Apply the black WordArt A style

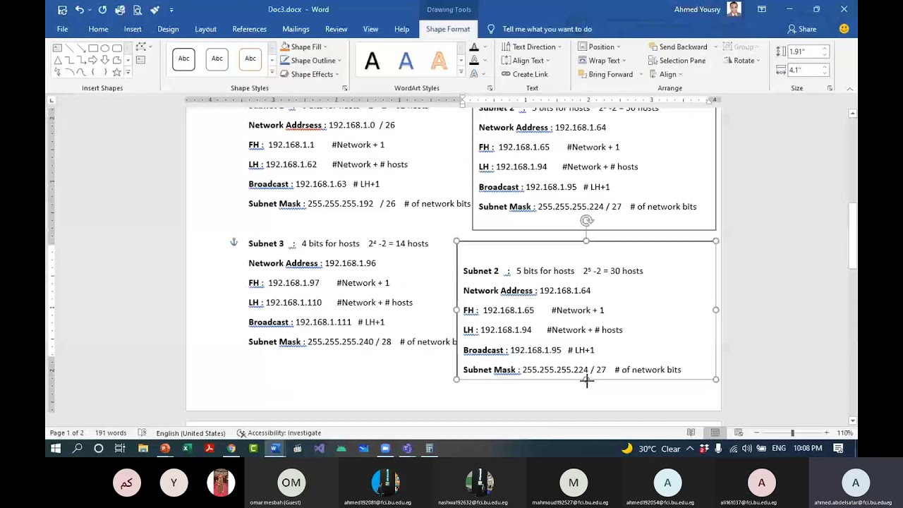372,61
